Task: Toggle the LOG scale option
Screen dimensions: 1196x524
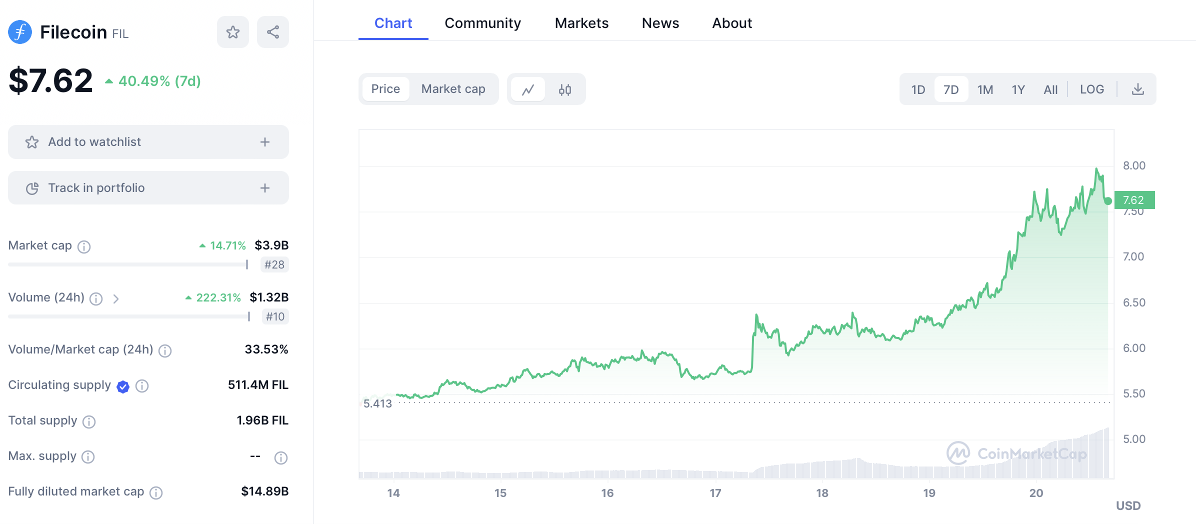Action: [1091, 89]
